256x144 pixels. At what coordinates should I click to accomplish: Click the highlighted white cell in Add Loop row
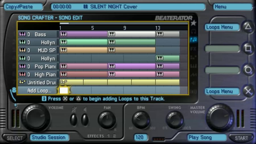coord(64,90)
